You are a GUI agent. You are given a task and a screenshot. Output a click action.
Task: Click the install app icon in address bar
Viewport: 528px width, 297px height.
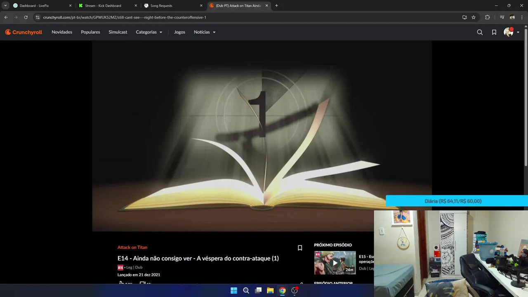pyautogui.click(x=464, y=17)
